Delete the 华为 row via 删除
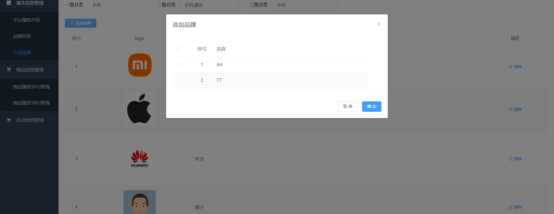554x214 pixels. pos(515,159)
